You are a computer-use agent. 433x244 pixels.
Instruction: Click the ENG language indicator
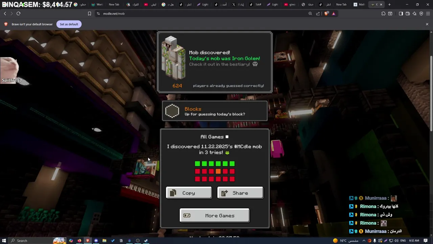click(403, 241)
